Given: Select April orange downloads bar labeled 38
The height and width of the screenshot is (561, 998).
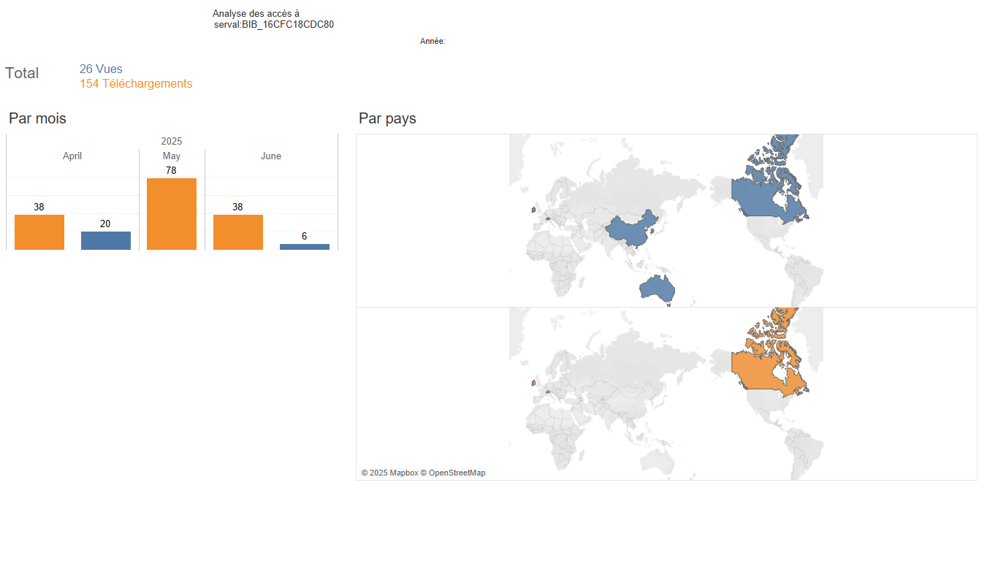Looking at the screenshot, I should coord(39,232).
